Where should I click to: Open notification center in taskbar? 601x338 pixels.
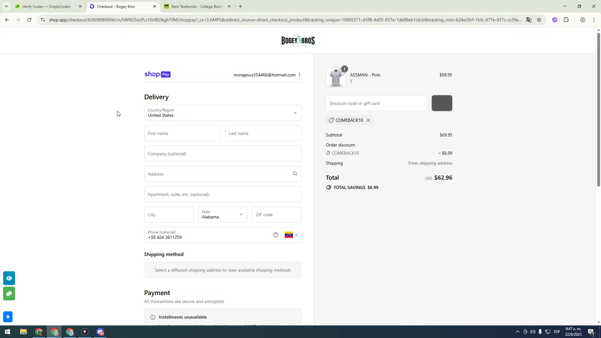click(x=591, y=332)
